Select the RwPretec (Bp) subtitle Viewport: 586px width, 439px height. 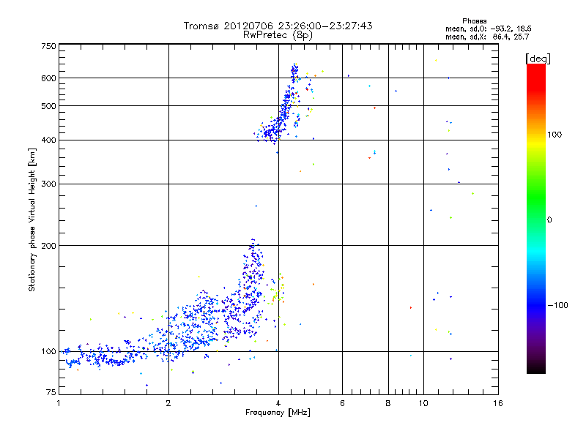[278, 34]
